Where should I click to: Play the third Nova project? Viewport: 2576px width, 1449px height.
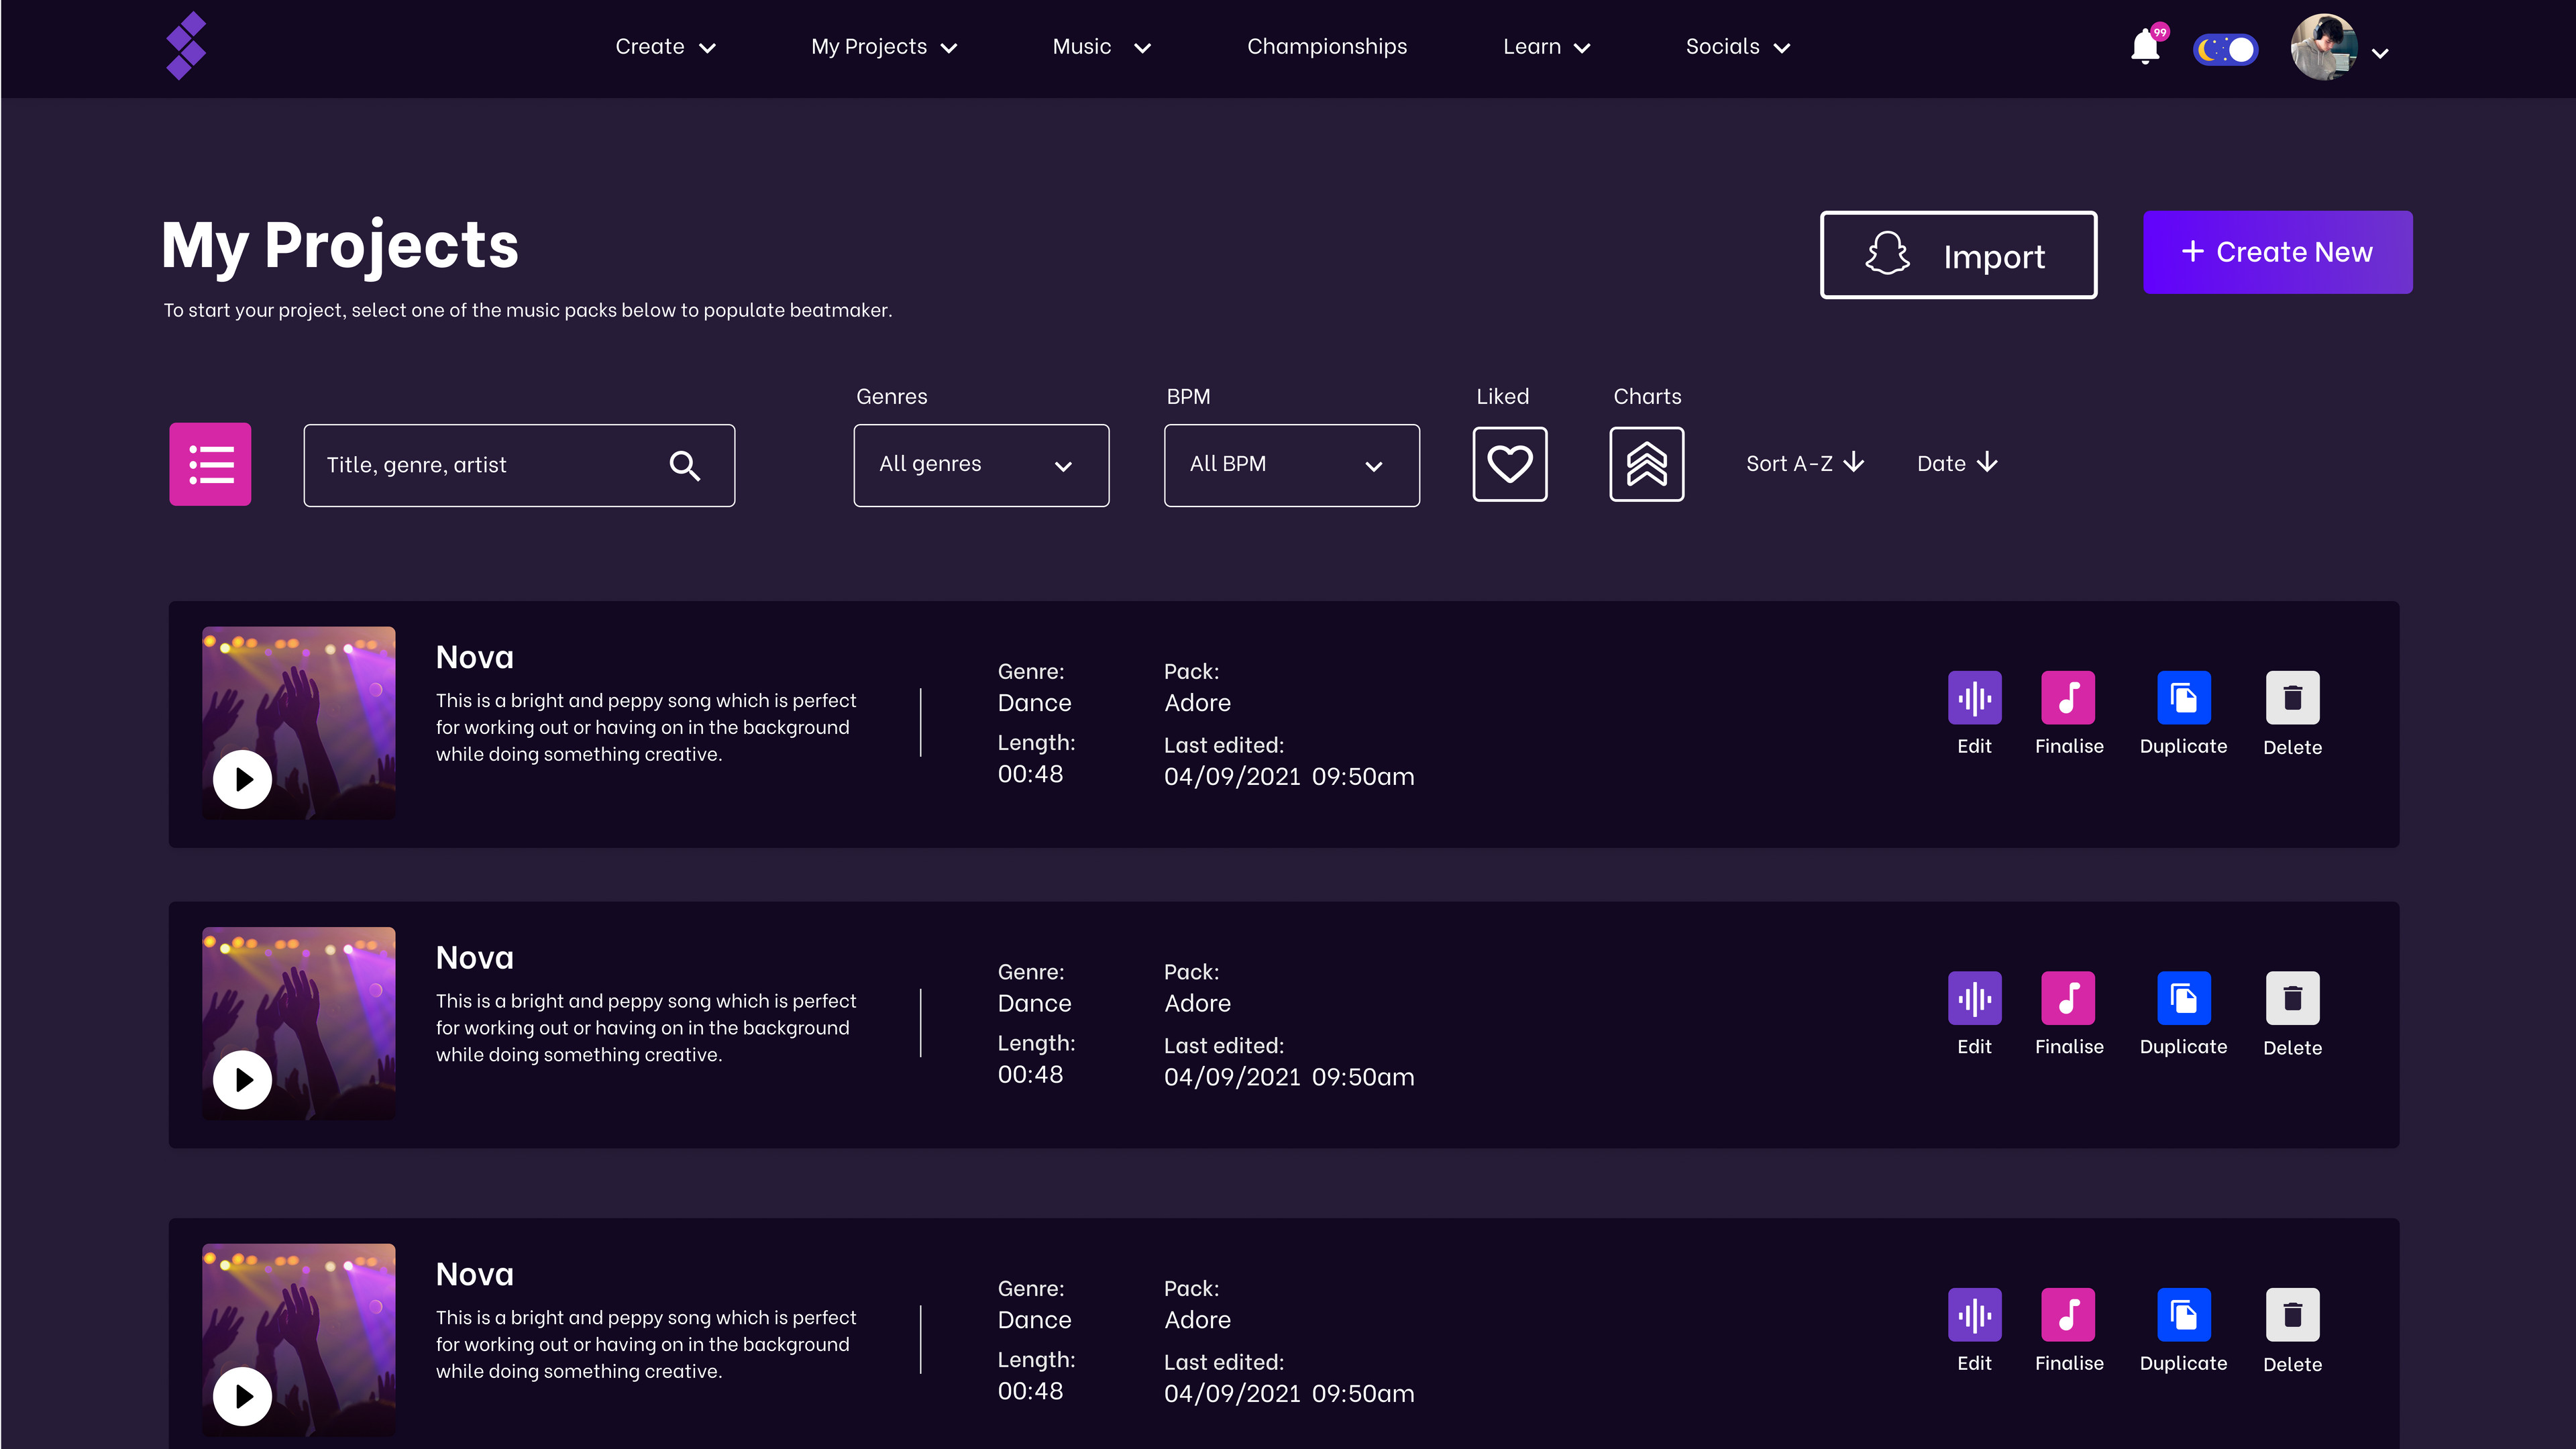[x=242, y=1396]
